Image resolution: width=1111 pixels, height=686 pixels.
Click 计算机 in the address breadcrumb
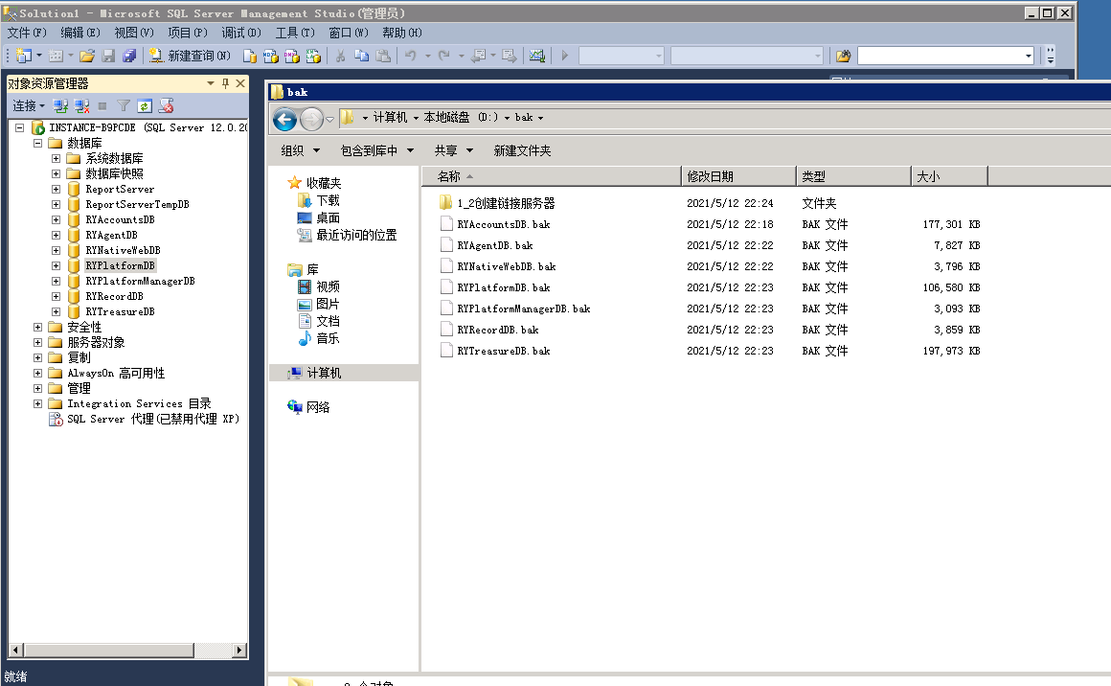[390, 118]
